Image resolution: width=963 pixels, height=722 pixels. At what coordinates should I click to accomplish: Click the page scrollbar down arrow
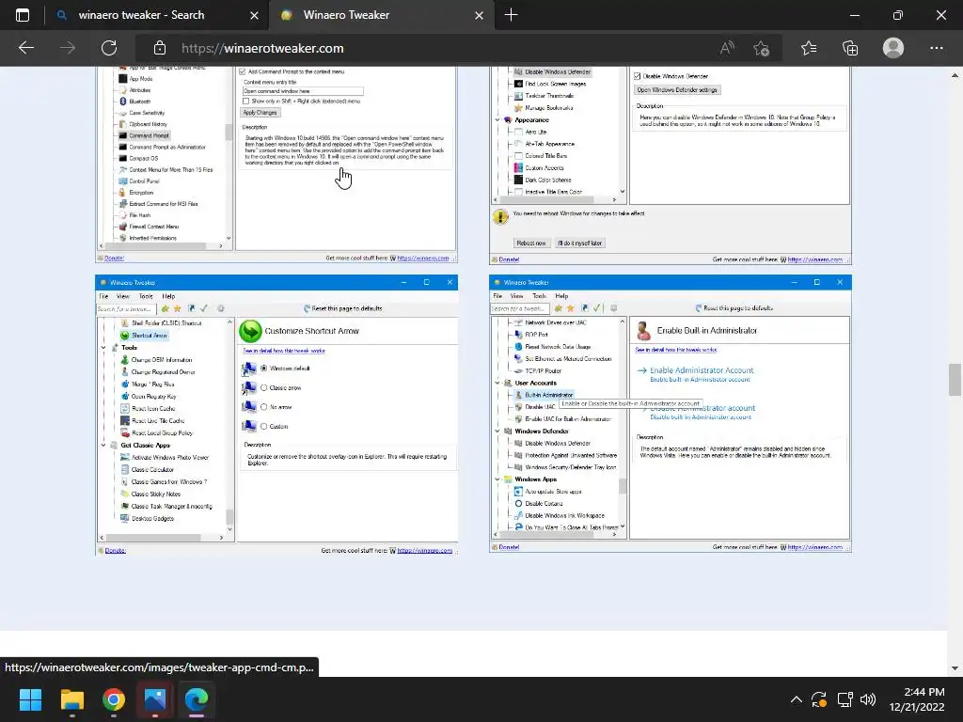click(x=955, y=668)
